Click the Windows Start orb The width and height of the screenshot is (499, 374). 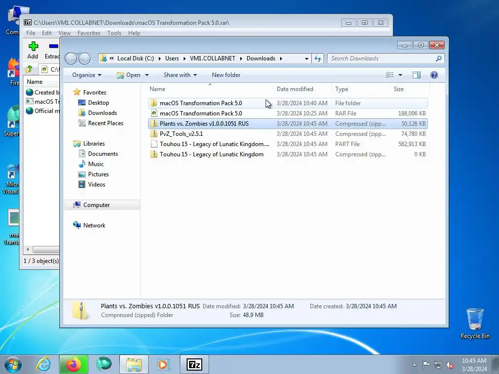click(x=13, y=364)
